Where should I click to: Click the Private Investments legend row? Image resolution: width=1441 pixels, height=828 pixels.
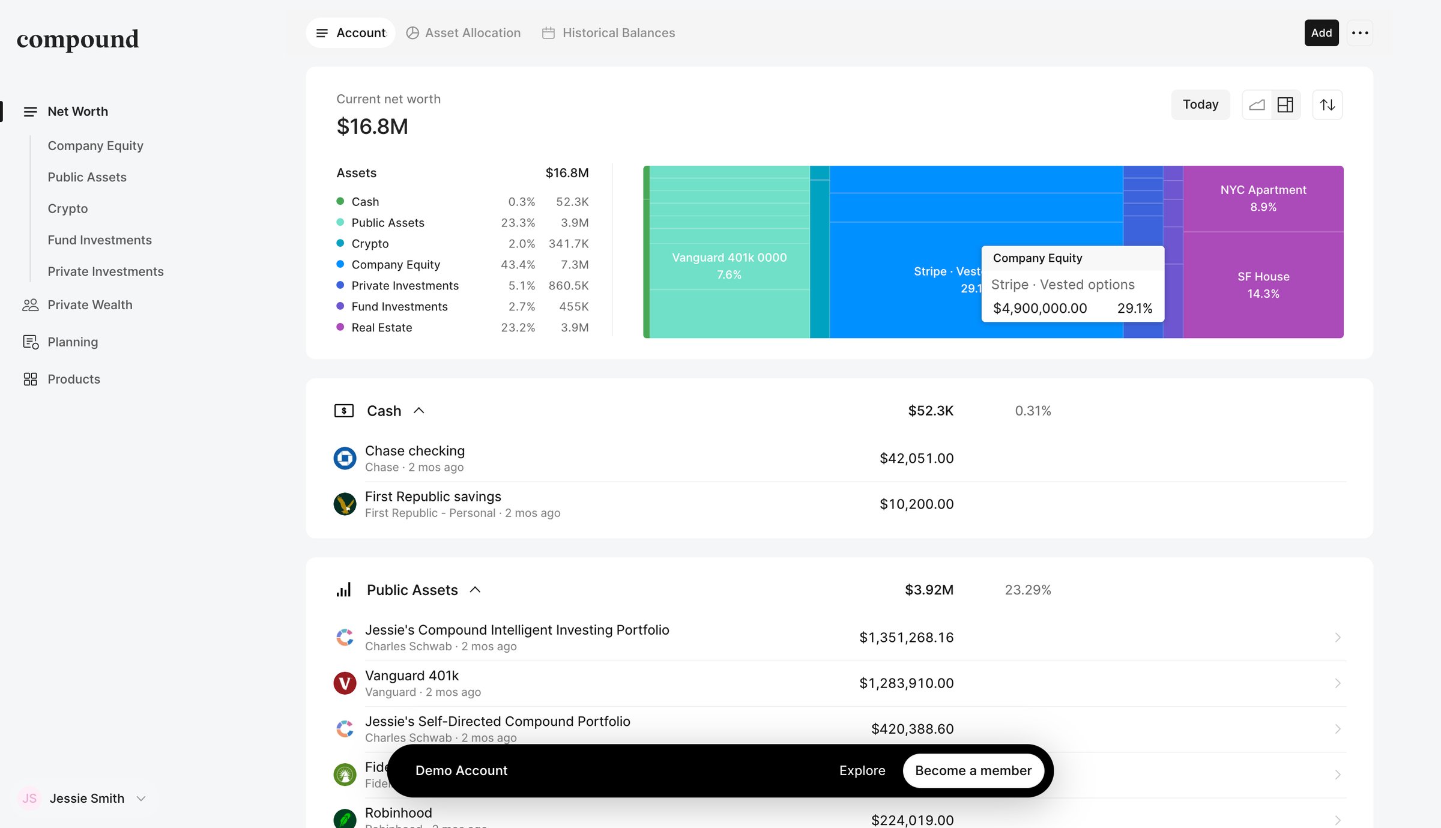click(x=462, y=286)
